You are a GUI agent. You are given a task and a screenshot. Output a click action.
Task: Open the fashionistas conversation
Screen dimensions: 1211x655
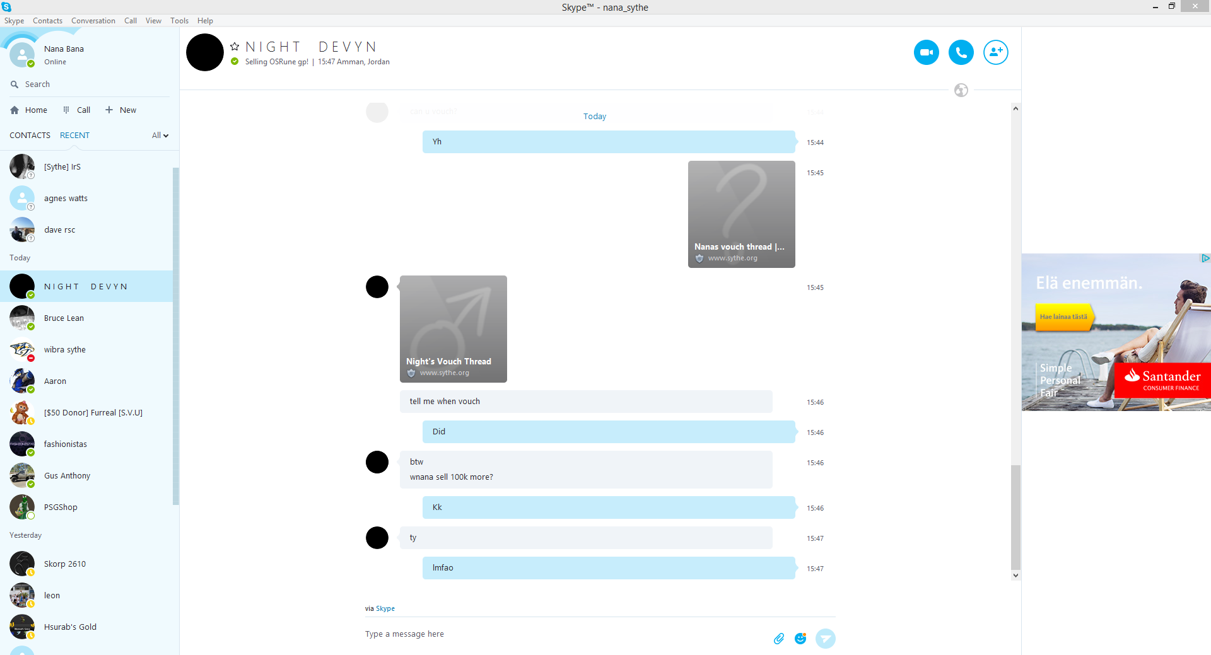pyautogui.click(x=86, y=444)
